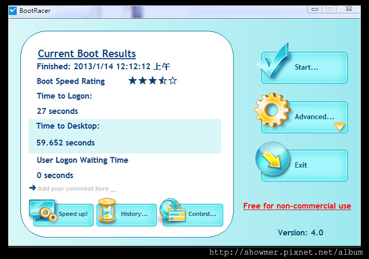The image size is (369, 259).
Task: Close the BootRacer window
Action: [x=349, y=9]
